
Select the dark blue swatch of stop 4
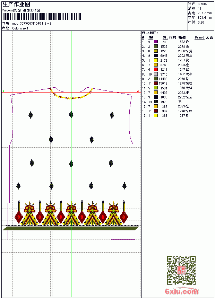(x=156, y=55)
